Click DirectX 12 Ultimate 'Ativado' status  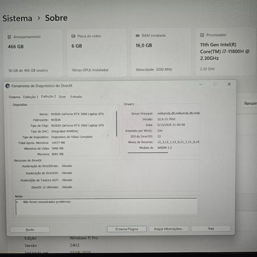[x=67, y=187]
